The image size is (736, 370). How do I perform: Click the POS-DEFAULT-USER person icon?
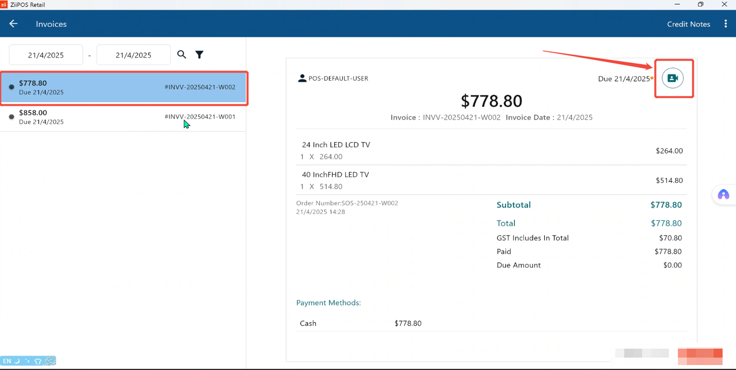[301, 78]
